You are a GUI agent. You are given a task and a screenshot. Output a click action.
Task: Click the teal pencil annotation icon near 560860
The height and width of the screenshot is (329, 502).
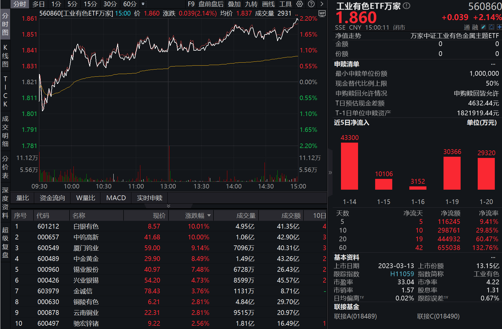coord(483,27)
